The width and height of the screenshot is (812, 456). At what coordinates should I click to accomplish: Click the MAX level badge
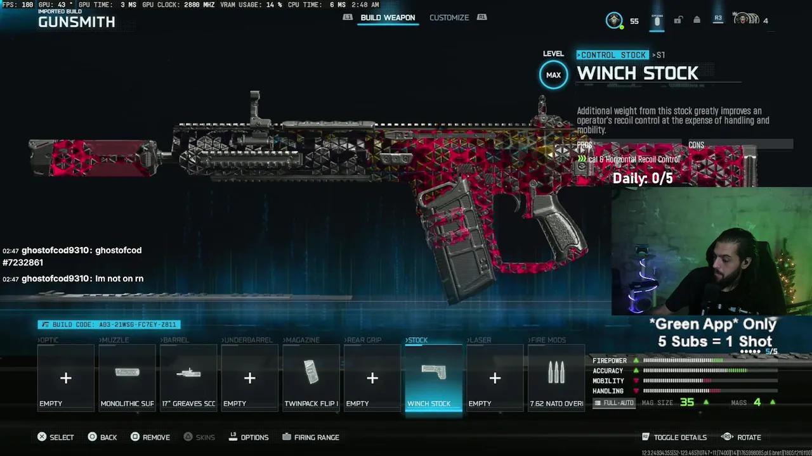click(553, 75)
